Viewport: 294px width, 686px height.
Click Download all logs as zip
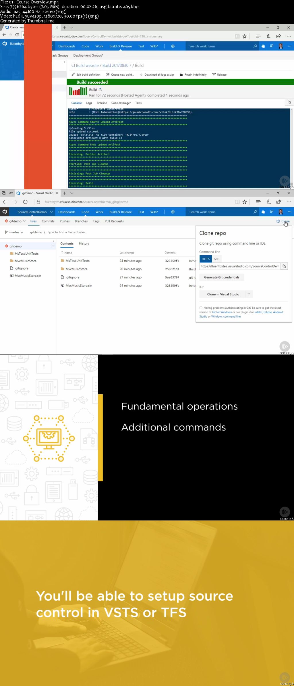point(157,74)
